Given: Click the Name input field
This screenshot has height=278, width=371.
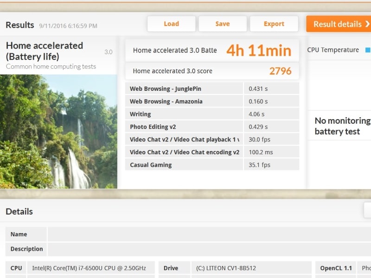Looking at the screenshot, I should (x=209, y=234).
